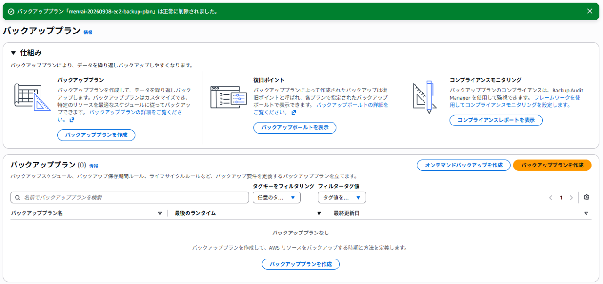Click バックアッププランを作成 button in 仕組み panel

point(97,135)
